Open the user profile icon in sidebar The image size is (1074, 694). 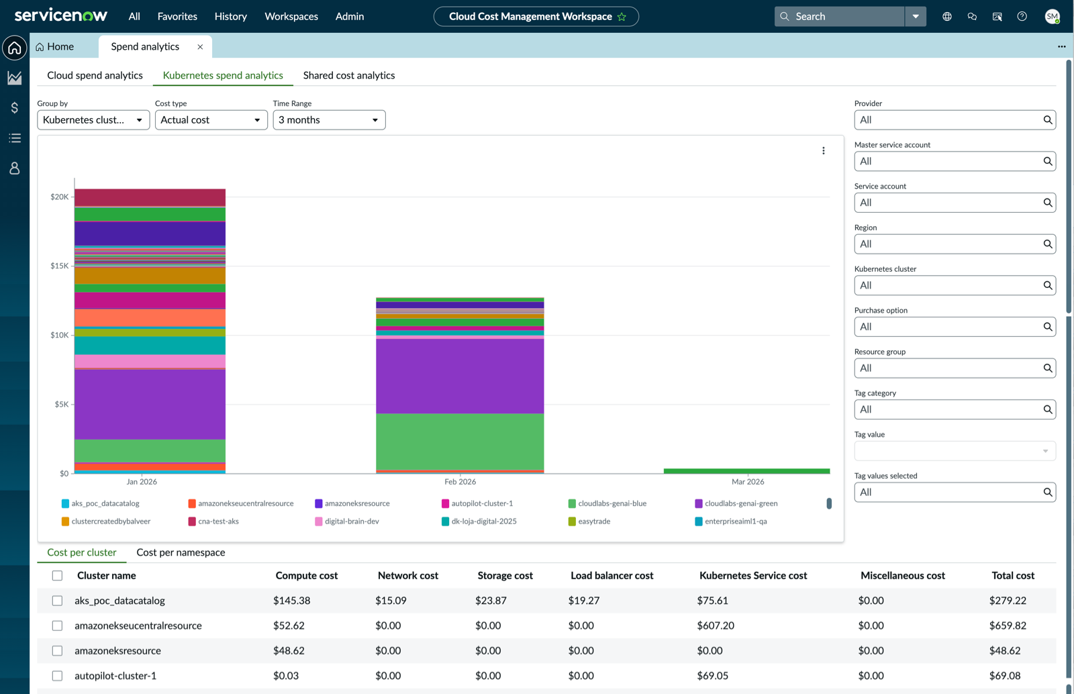click(x=15, y=168)
